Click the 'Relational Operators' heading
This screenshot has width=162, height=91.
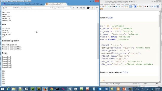[x=11, y=41]
